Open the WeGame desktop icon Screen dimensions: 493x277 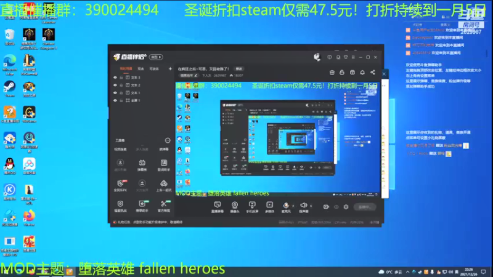(x=29, y=114)
